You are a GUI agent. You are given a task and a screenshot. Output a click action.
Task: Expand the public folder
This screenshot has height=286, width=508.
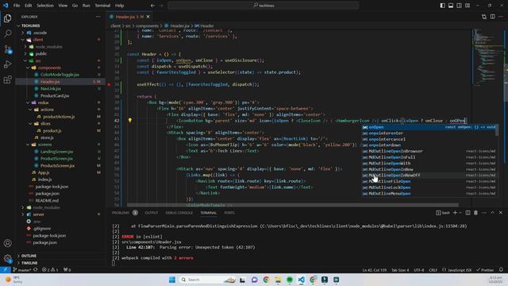(x=40, y=54)
